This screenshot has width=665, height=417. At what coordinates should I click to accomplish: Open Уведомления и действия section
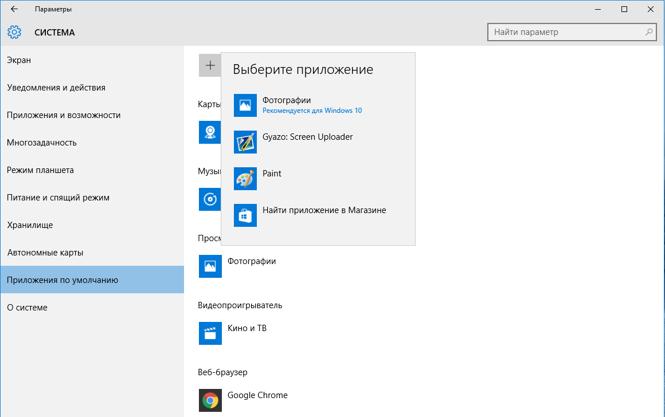tap(56, 88)
